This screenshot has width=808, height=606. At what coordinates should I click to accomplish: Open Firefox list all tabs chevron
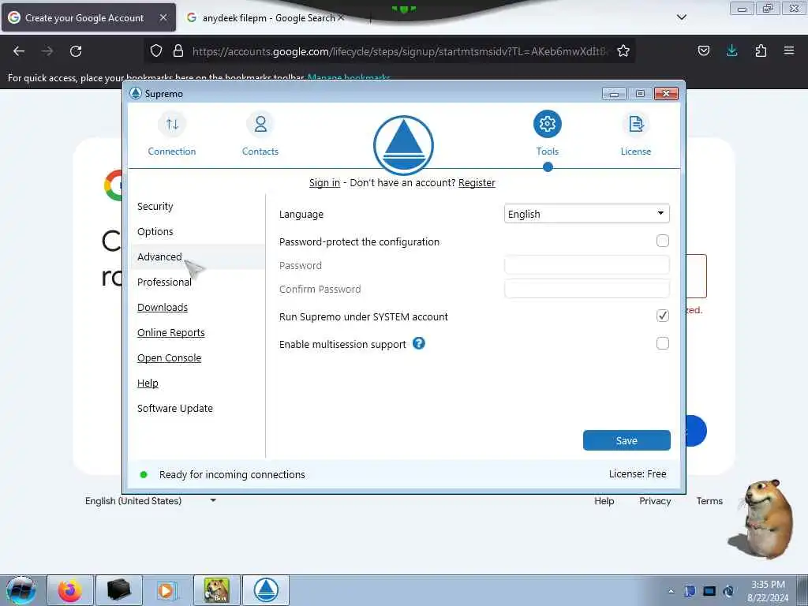pos(681,17)
